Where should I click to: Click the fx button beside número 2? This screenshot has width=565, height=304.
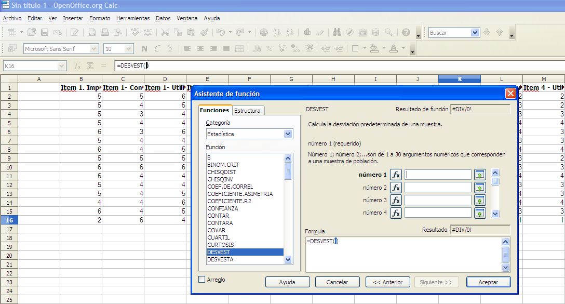pos(396,188)
